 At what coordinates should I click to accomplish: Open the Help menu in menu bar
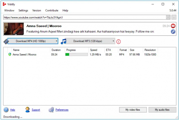point(65,11)
